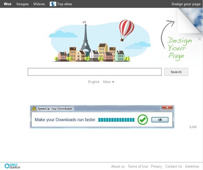
Task: Select the English language link
Action: pyautogui.click(x=94, y=82)
